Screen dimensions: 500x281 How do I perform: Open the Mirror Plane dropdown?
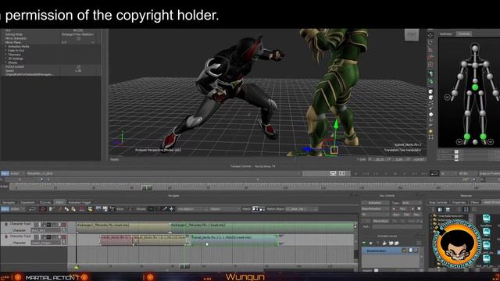(x=78, y=42)
